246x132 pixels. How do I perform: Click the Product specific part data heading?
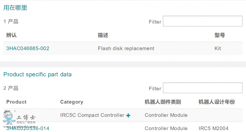tap(37, 74)
